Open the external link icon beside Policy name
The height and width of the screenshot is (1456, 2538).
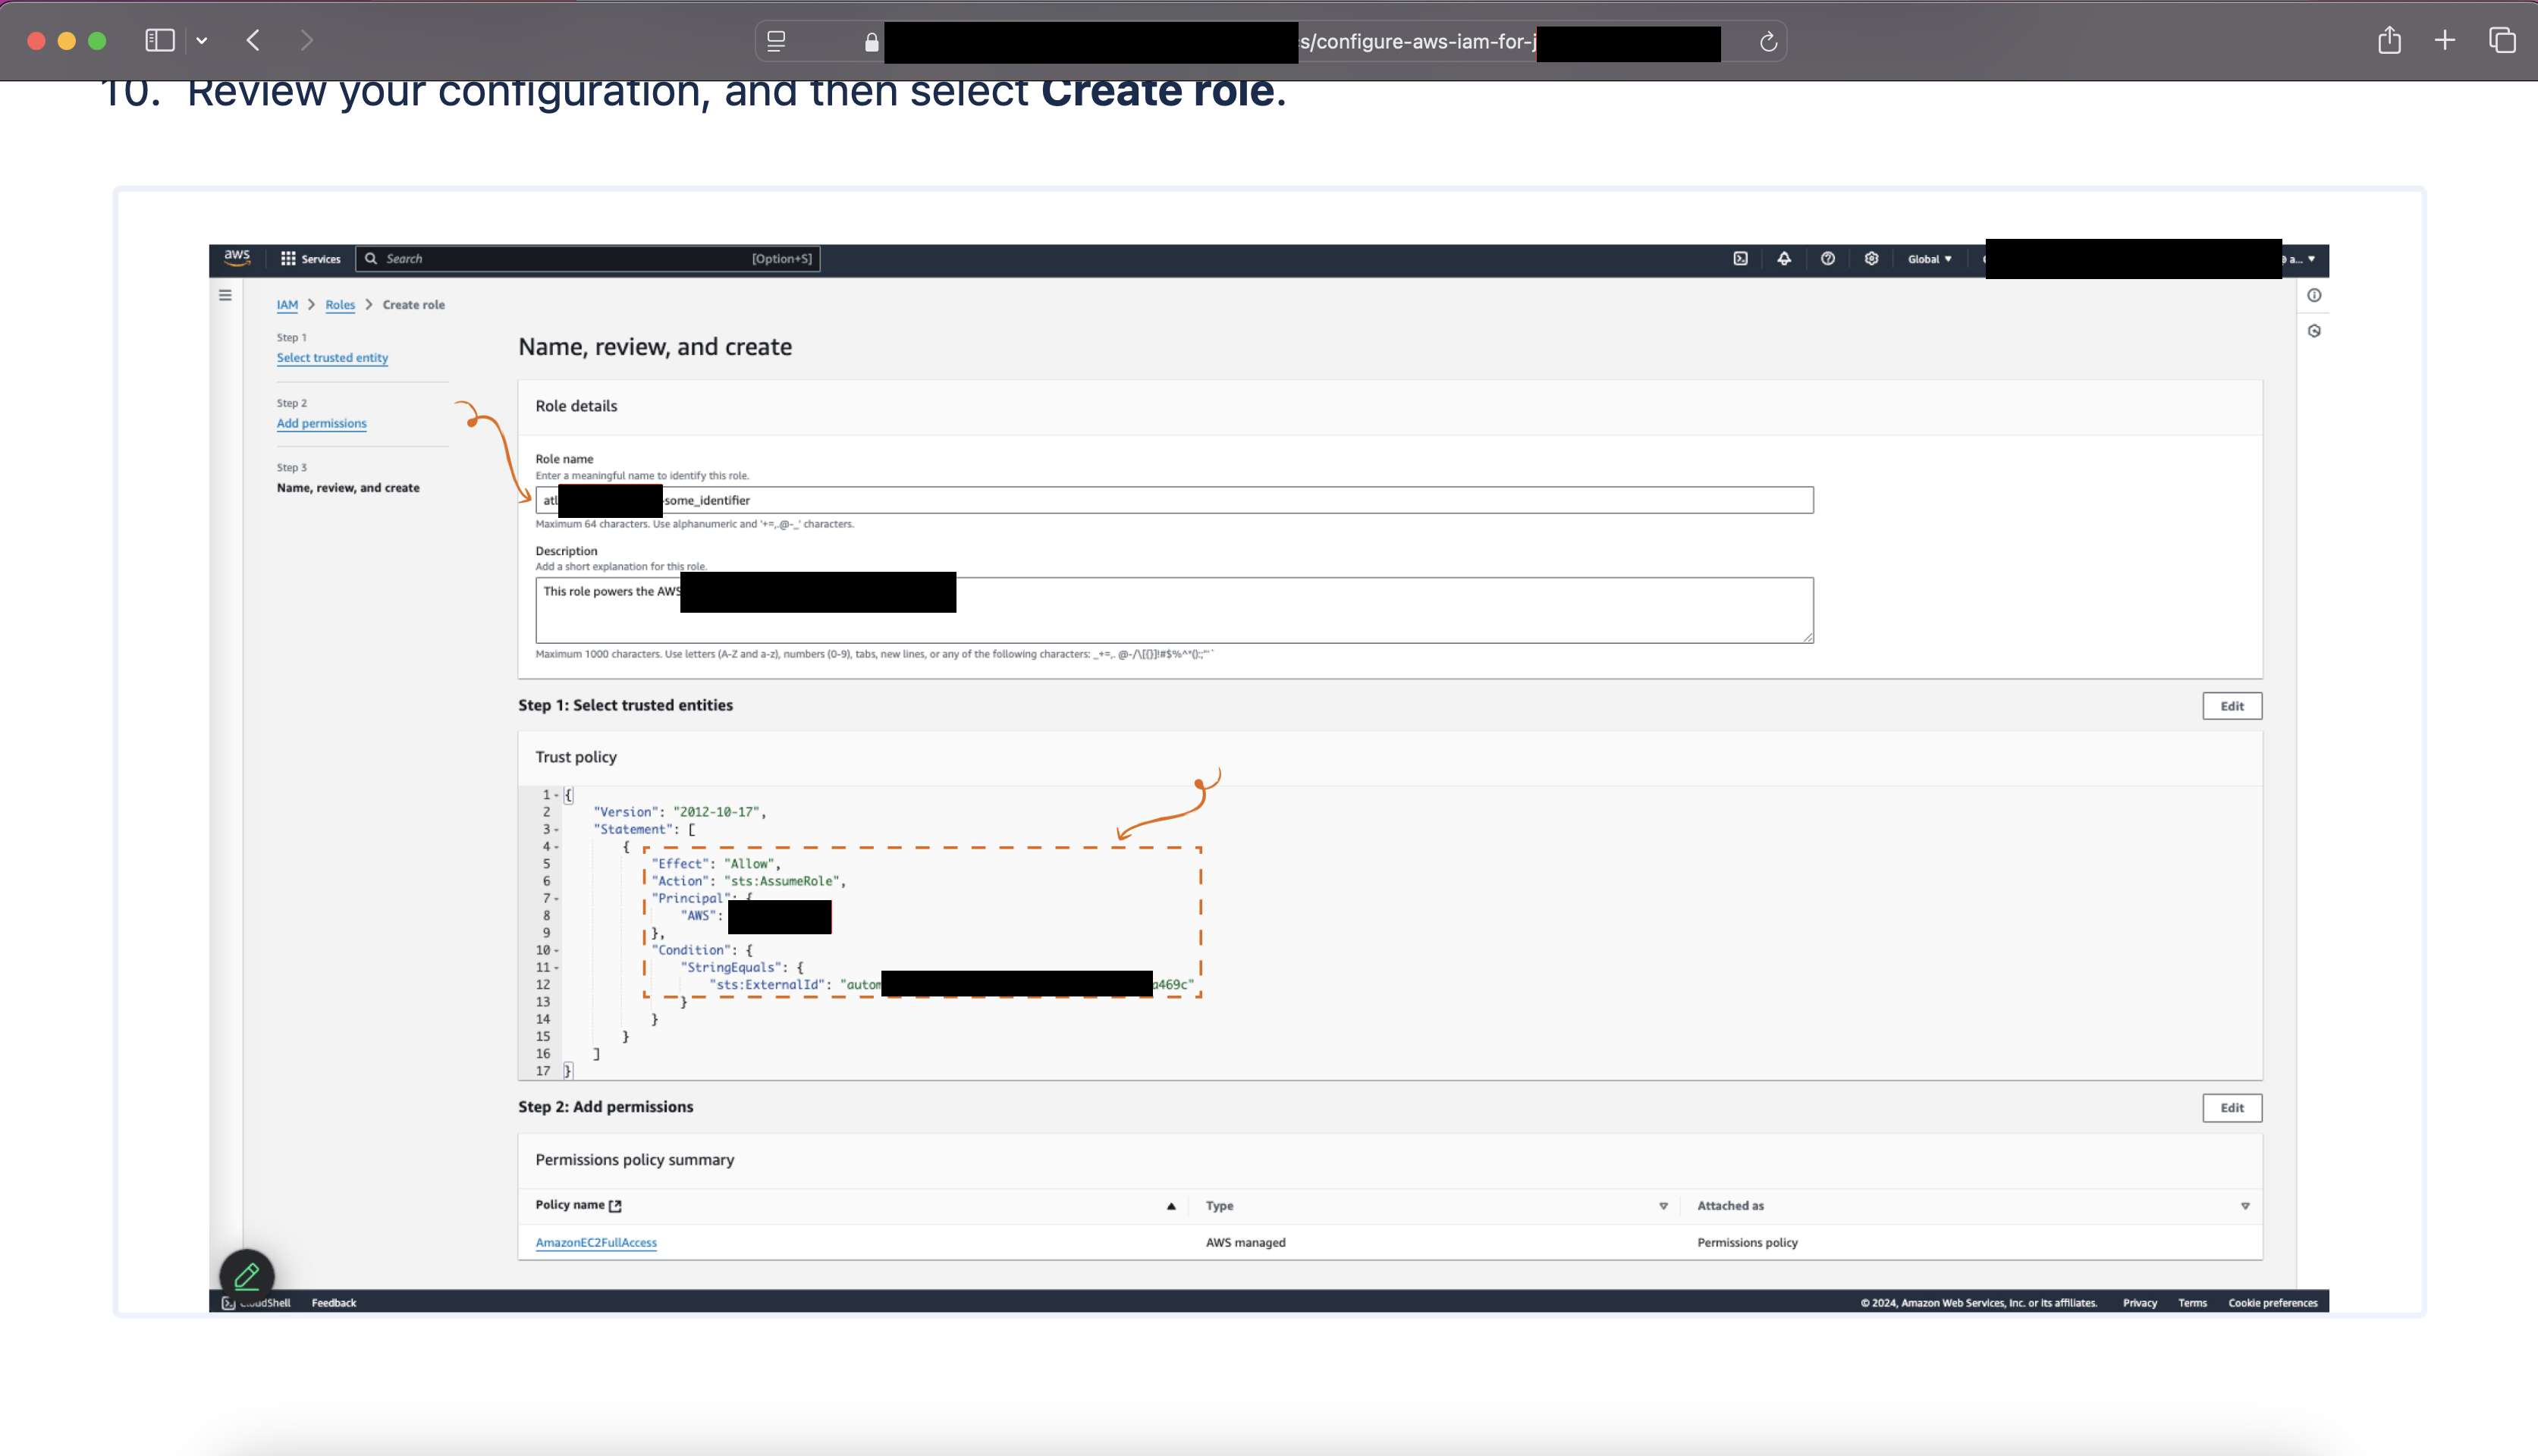pyautogui.click(x=616, y=1205)
